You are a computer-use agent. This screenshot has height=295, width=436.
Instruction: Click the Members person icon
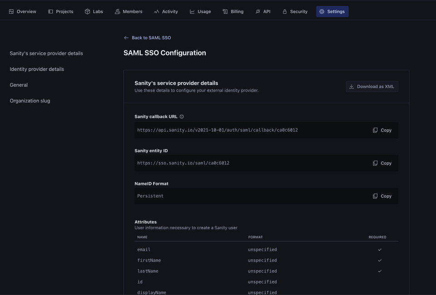coord(117,11)
